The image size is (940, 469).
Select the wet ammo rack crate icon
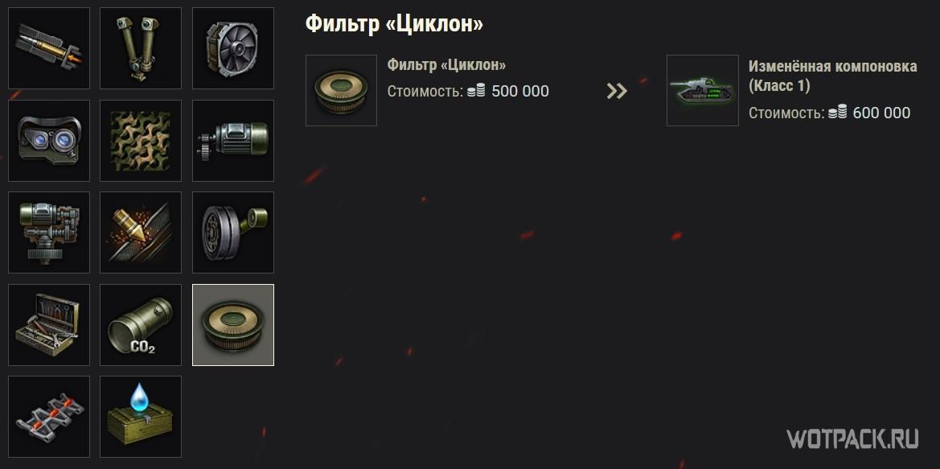click(x=140, y=417)
